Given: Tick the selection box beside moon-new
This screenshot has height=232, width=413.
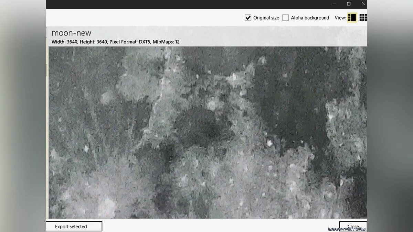Looking at the screenshot, I should pos(46,33).
